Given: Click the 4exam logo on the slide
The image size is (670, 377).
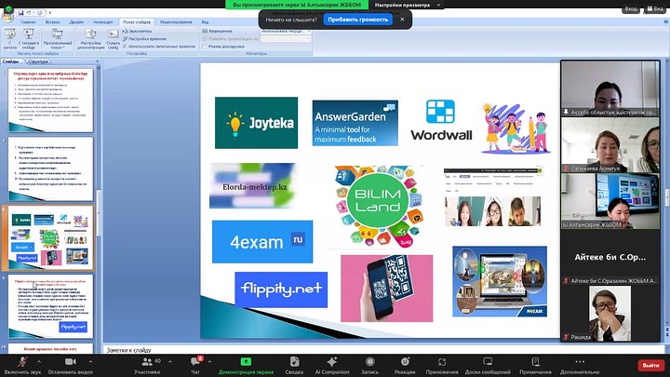Looking at the screenshot, I should (262, 241).
